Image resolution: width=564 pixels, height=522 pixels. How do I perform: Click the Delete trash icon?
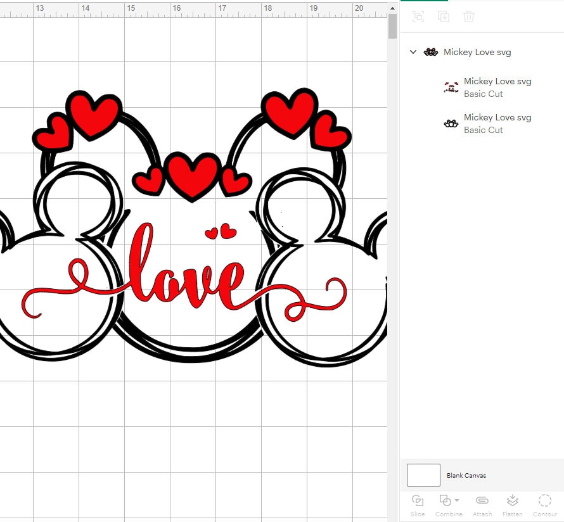coord(469,17)
